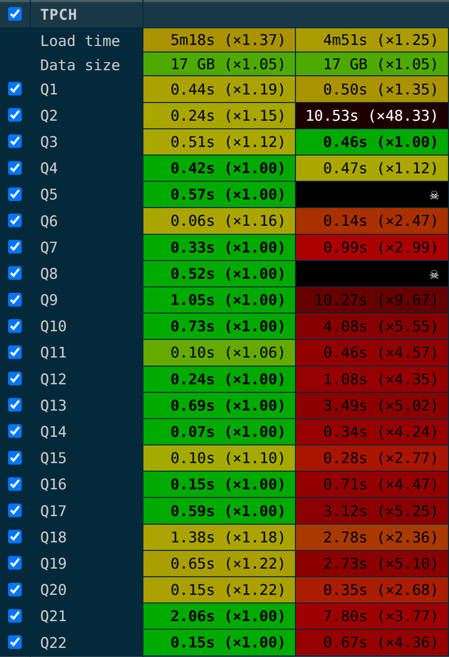Click the skull icon in the Q5 row
This screenshot has width=449, height=657.
[x=434, y=195]
